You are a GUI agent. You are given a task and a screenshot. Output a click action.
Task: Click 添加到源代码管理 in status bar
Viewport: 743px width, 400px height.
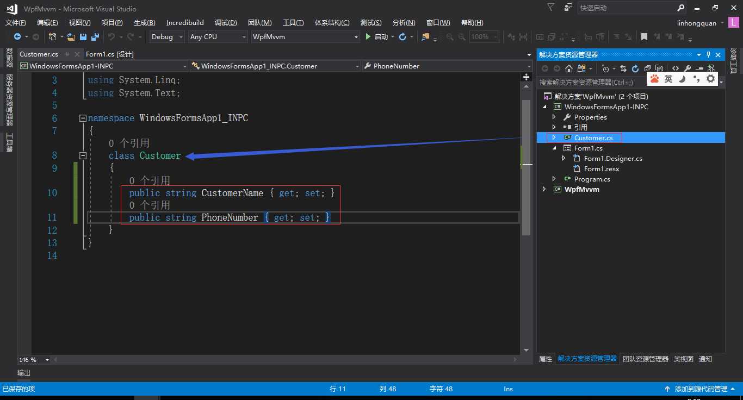coord(701,389)
